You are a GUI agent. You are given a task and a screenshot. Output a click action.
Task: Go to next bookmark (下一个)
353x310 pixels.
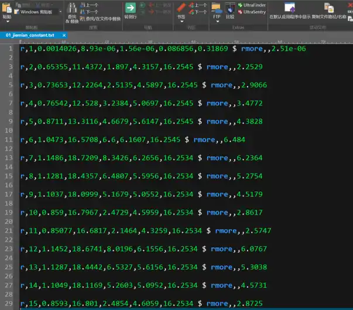pos(198,12)
